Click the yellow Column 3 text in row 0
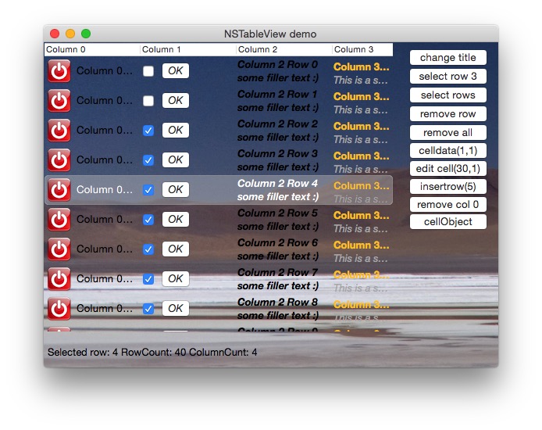542x430 pixels. pos(362,66)
